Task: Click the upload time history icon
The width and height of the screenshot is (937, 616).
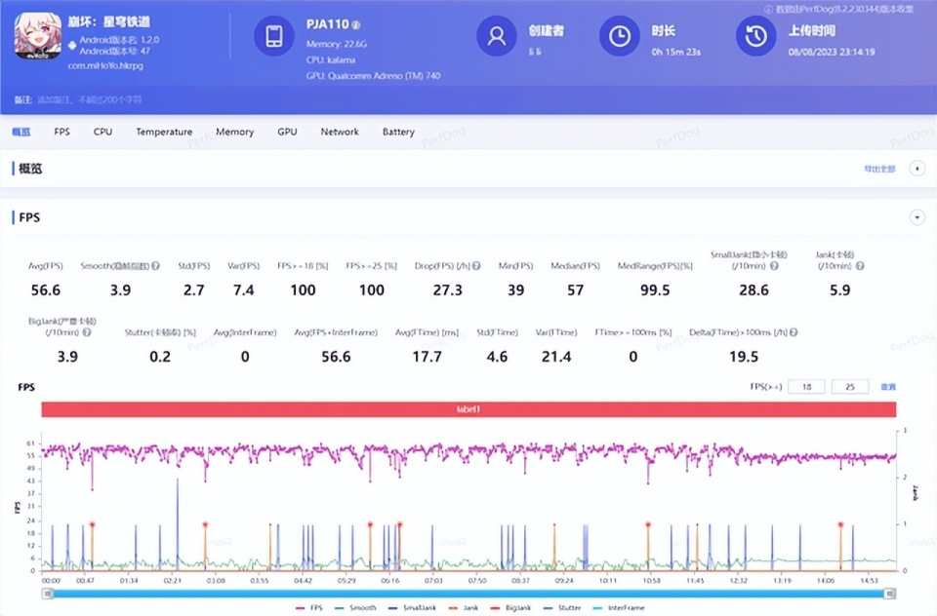Action: point(755,36)
